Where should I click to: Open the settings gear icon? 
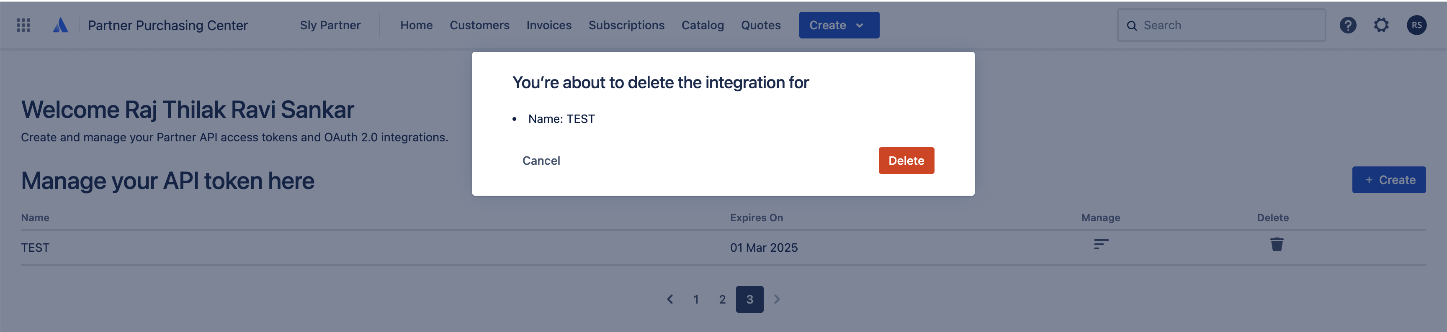(1381, 25)
